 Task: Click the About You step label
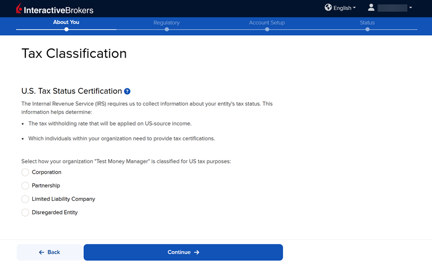[66, 22]
